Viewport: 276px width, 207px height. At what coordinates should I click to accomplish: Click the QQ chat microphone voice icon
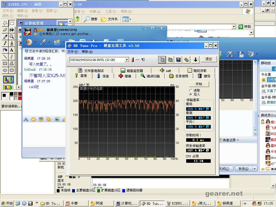coord(43,42)
